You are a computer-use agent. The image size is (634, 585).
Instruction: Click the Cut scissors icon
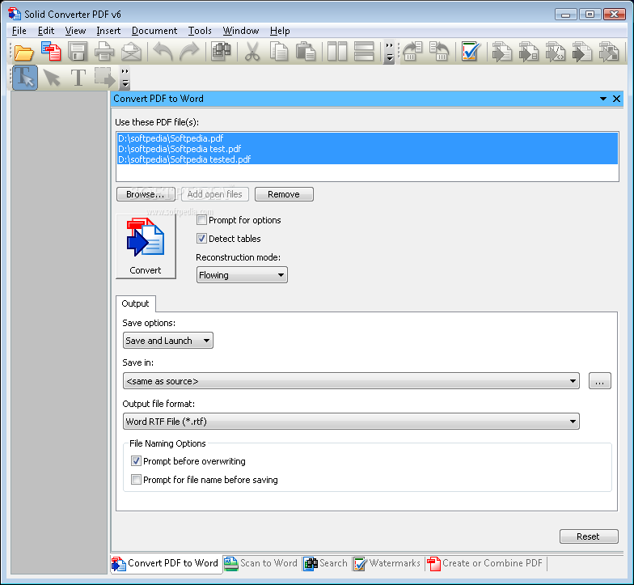(x=252, y=52)
